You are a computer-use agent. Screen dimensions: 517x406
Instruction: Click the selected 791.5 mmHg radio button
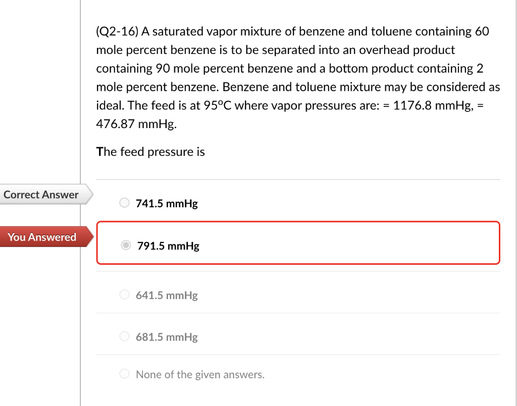click(126, 246)
